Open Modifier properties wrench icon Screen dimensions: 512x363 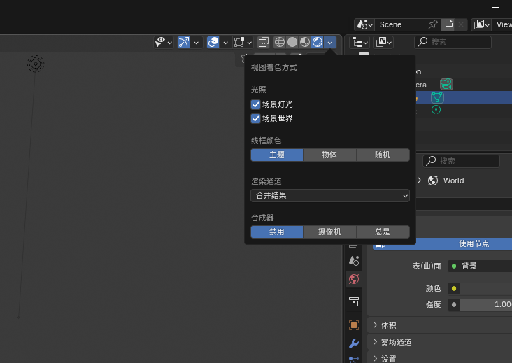point(354,343)
